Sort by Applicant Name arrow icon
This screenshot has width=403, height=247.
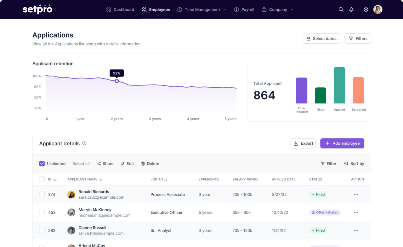(101, 179)
